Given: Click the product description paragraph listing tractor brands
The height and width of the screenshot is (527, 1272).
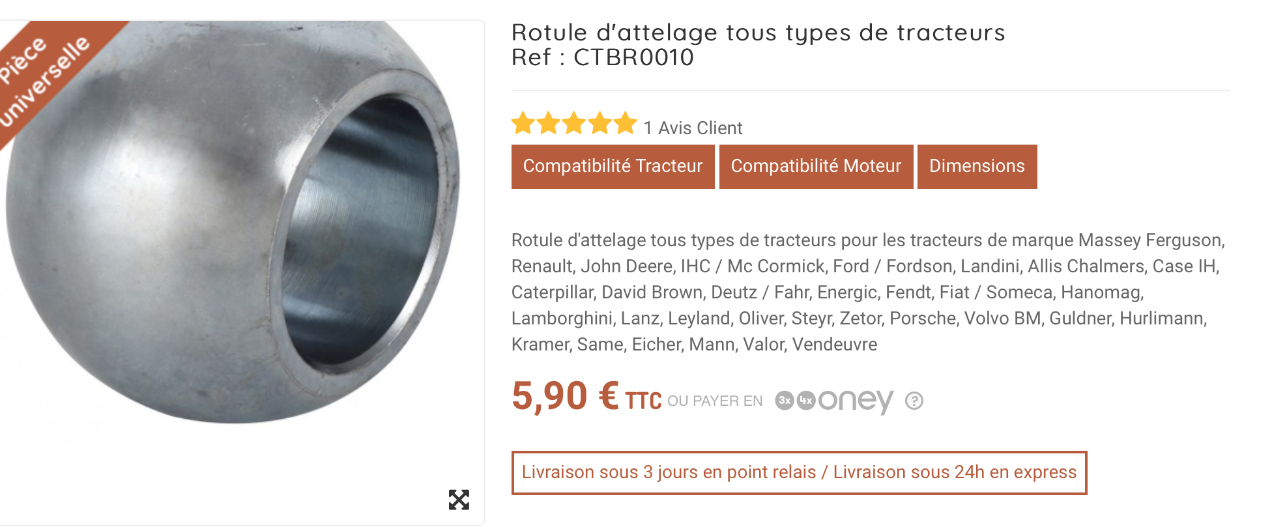Looking at the screenshot, I should [x=867, y=292].
